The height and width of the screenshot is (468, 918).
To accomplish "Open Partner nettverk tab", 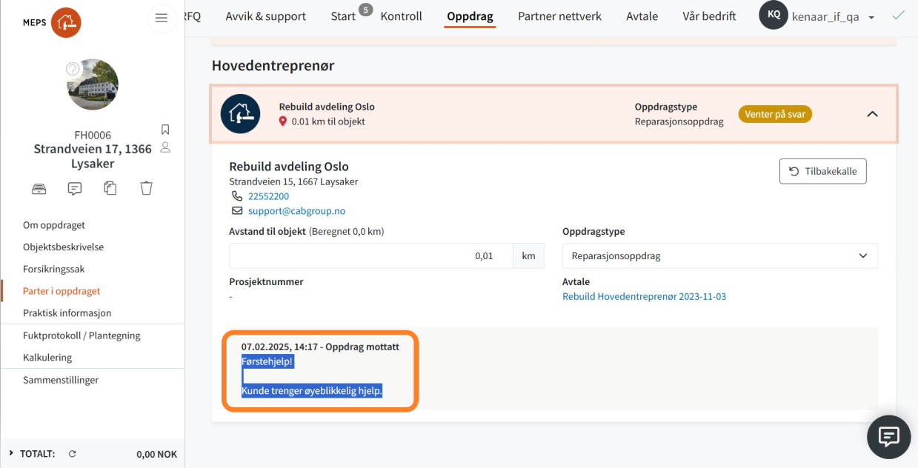I will pyautogui.click(x=559, y=16).
